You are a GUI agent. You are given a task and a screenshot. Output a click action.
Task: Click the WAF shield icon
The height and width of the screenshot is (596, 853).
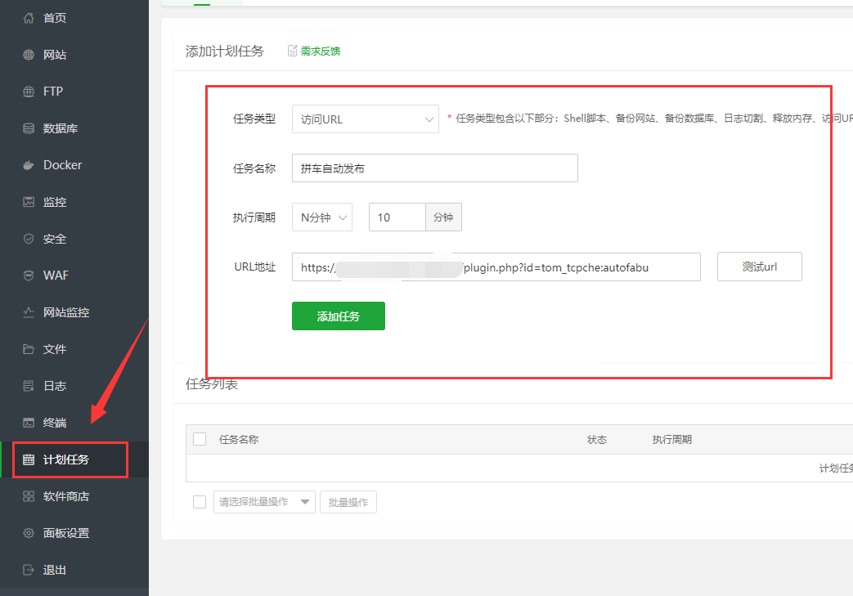click(x=29, y=276)
